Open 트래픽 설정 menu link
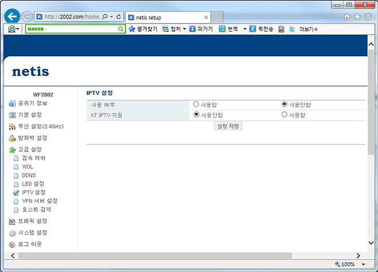The image size is (378, 272). 33,221
